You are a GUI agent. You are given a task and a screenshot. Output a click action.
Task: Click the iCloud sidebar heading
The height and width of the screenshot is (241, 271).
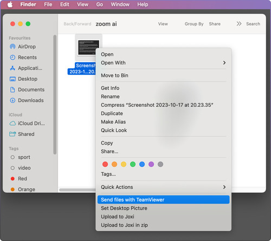(15, 115)
